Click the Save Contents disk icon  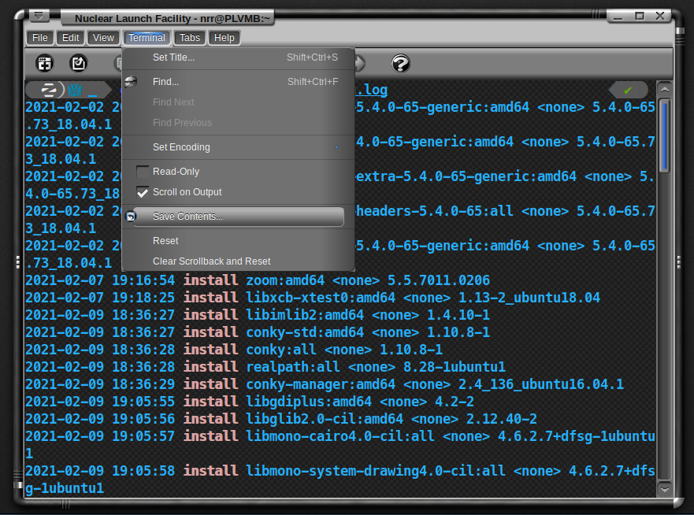tap(132, 217)
